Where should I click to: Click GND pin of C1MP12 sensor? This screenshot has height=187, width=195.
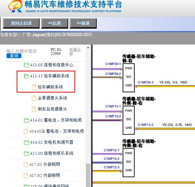(128, 170)
